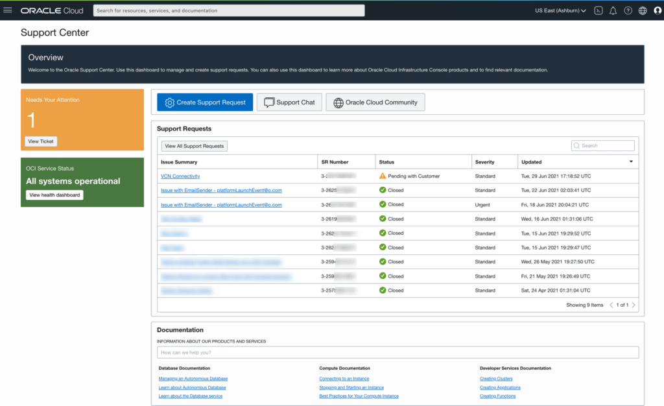Click the search magnifier in Support Requests
664x406 pixels.
576,145
